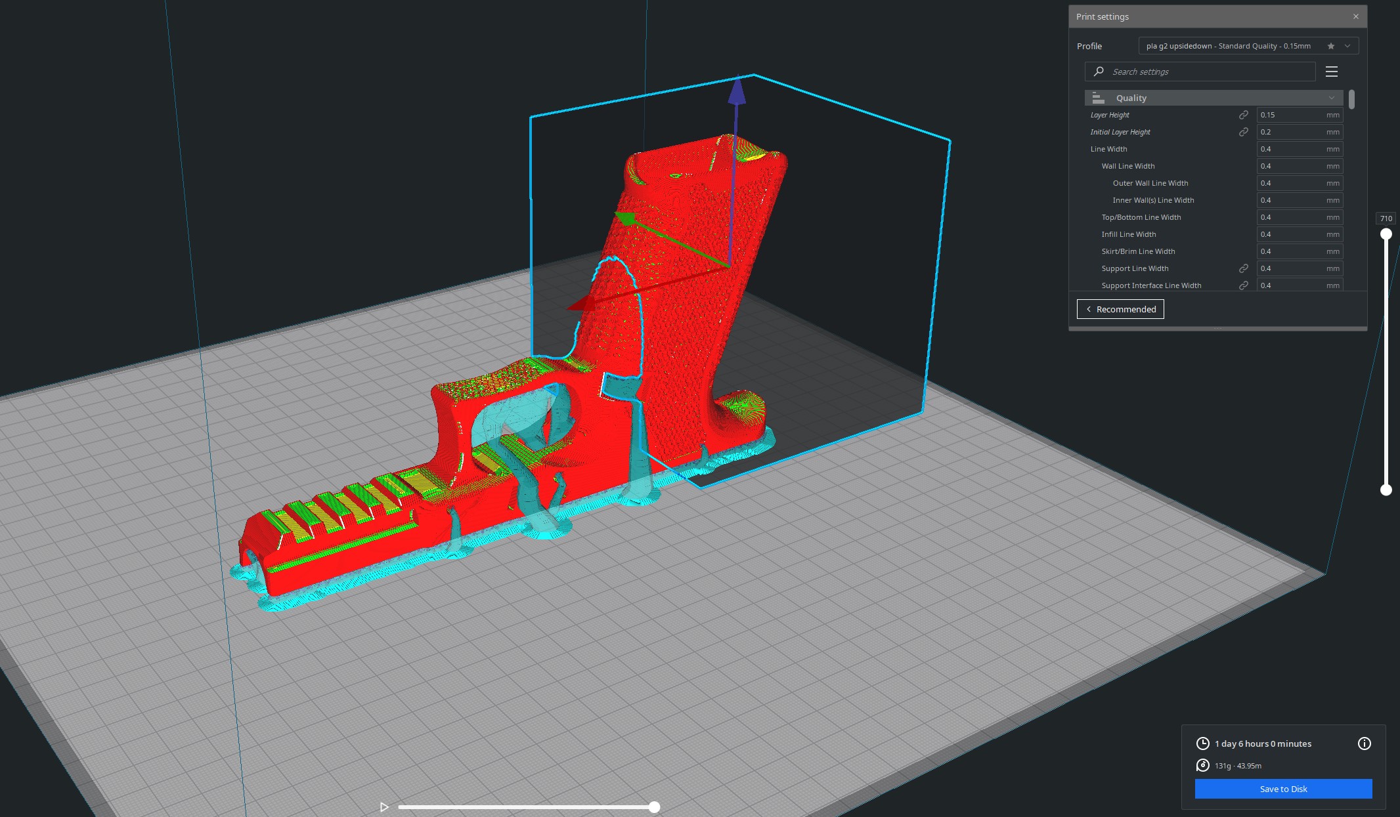Click Save to Disk

pos(1283,789)
